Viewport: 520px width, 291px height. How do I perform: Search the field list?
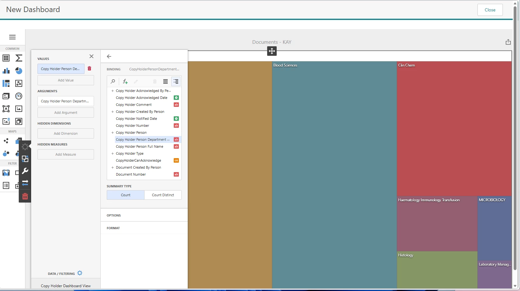(x=113, y=81)
